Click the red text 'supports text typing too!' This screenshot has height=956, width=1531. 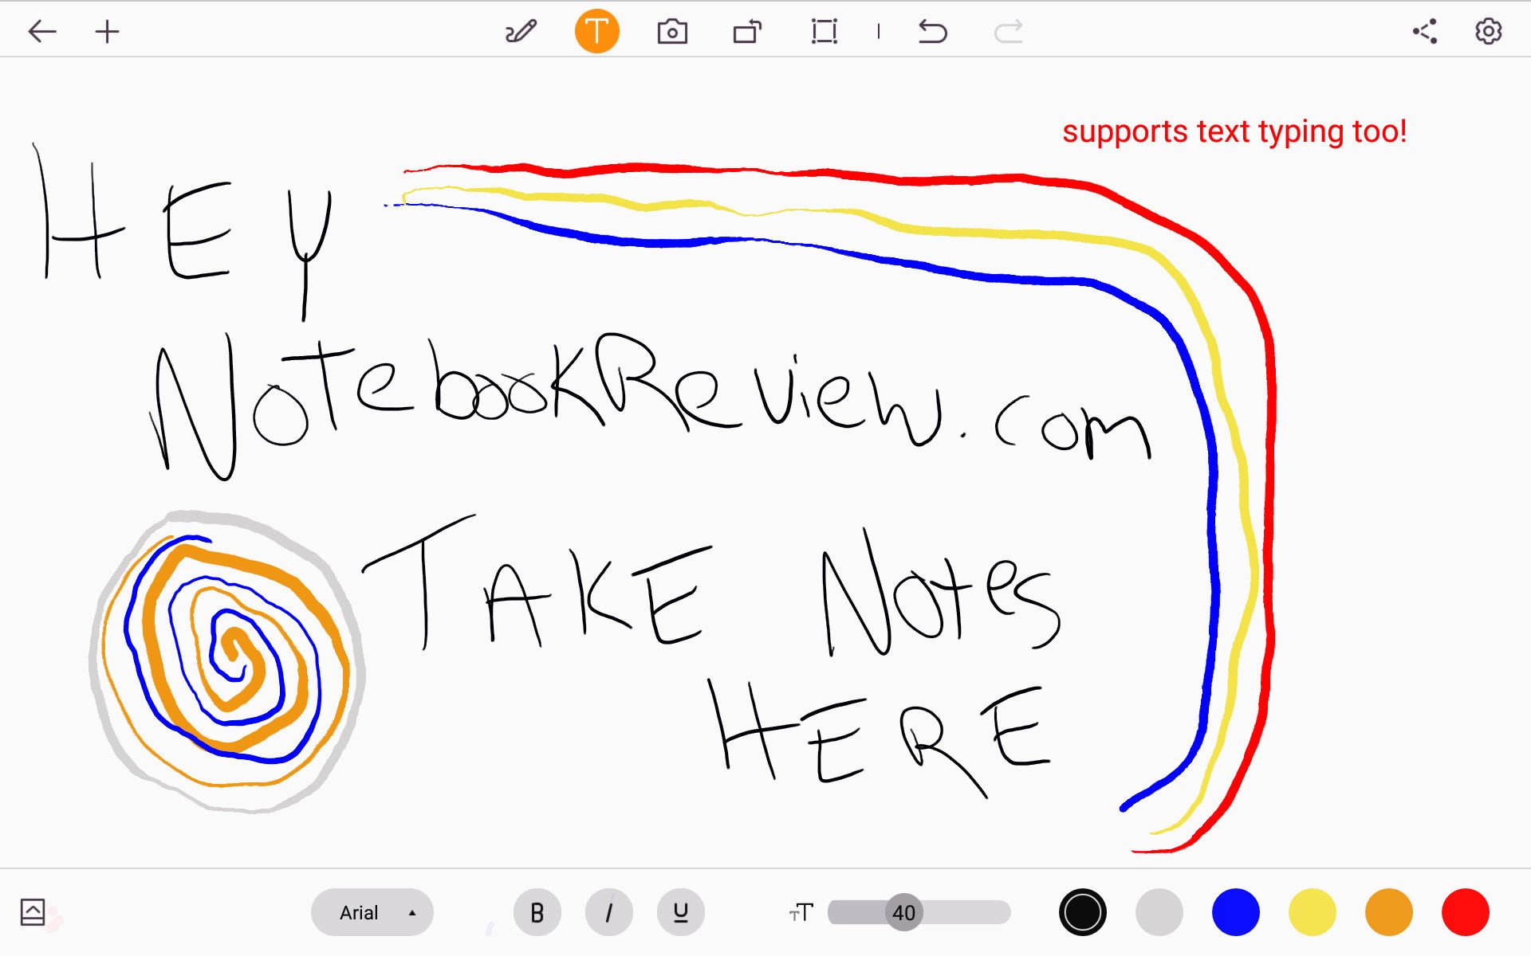click(x=1234, y=132)
